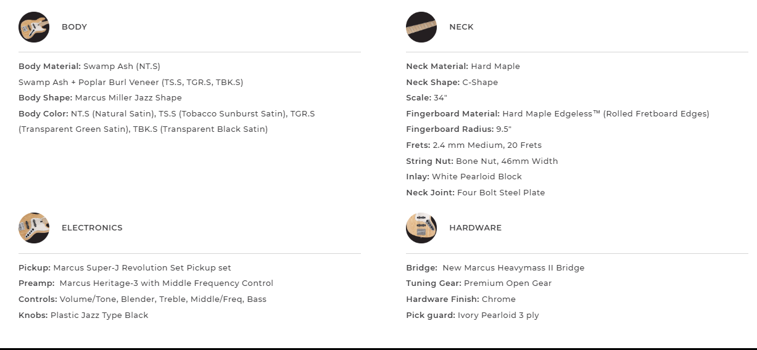Click the Pick guard label
The width and height of the screenshot is (757, 350).
click(430, 315)
